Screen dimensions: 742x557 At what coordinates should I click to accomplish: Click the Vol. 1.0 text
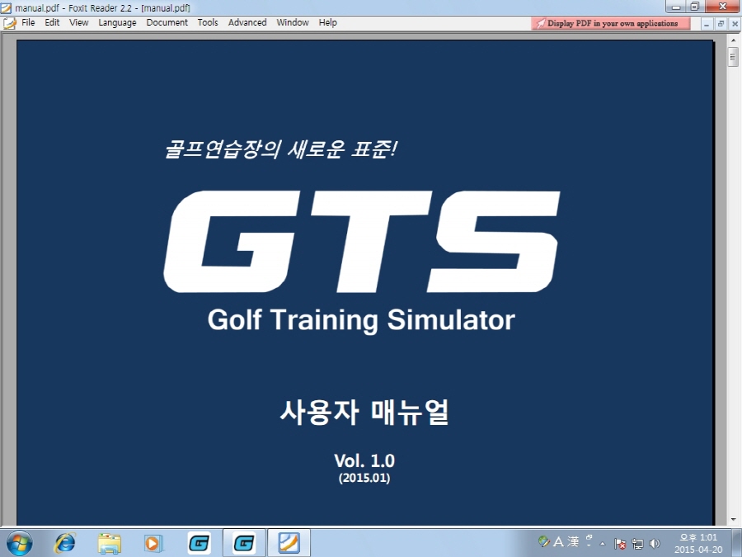pyautogui.click(x=364, y=460)
